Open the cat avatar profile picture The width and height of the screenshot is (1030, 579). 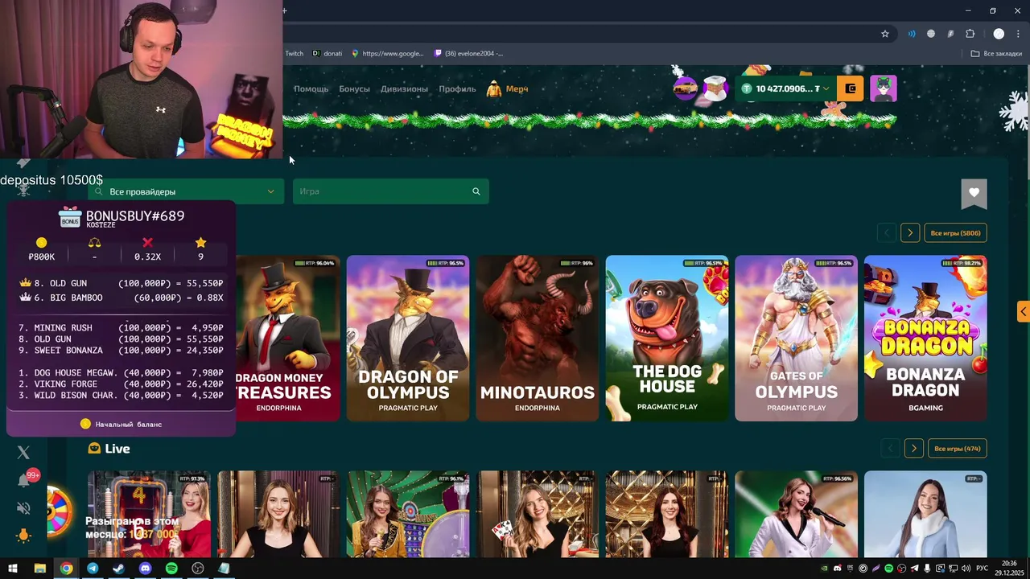tap(884, 88)
